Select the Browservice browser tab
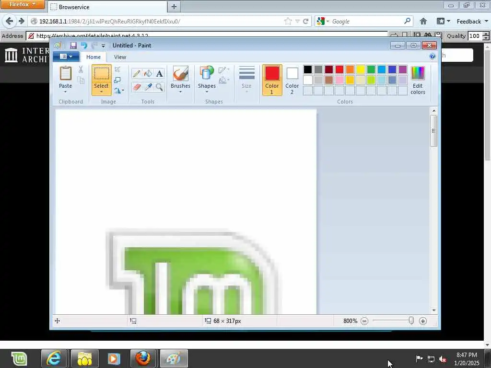 tap(107, 7)
